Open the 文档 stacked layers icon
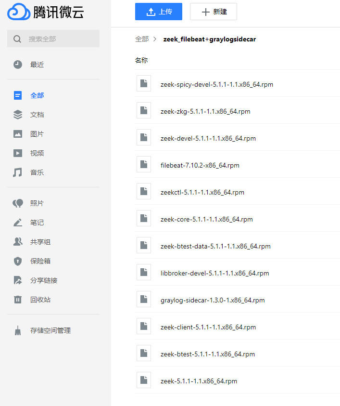The width and height of the screenshot is (340, 406). click(x=18, y=115)
